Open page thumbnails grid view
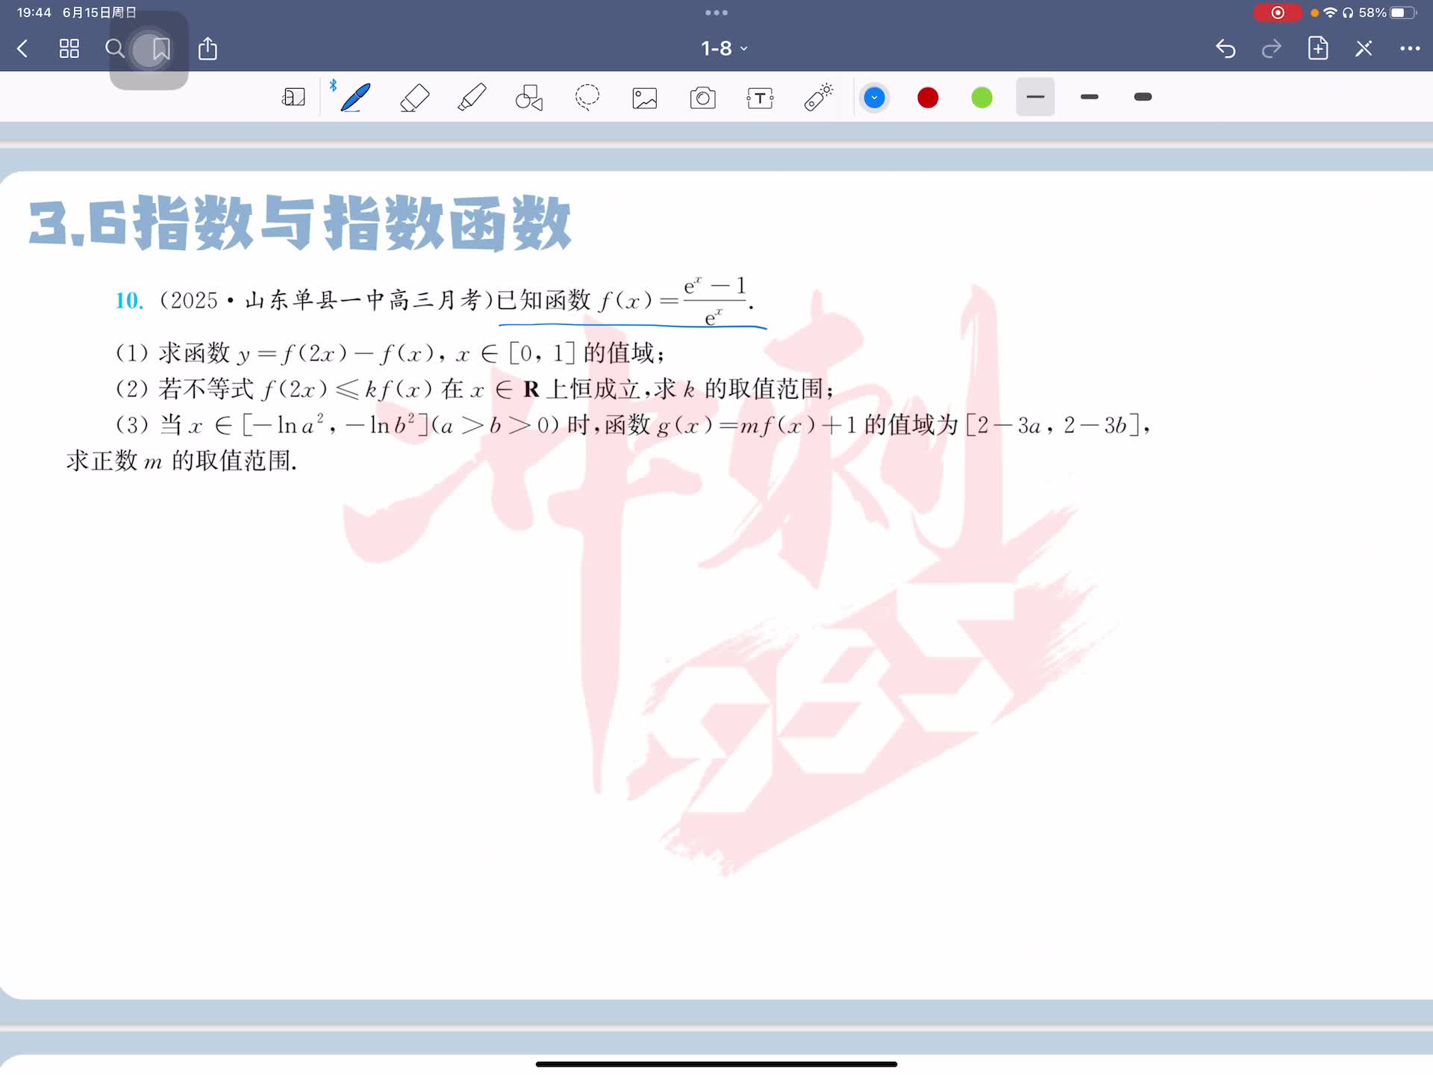 click(x=69, y=49)
